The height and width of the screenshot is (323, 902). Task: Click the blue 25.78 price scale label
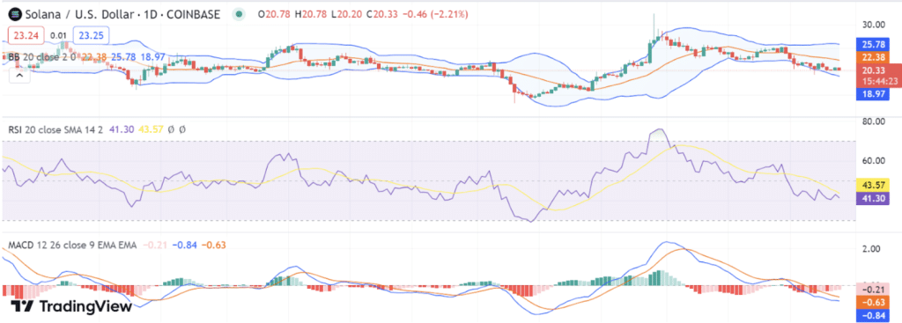pyautogui.click(x=874, y=44)
